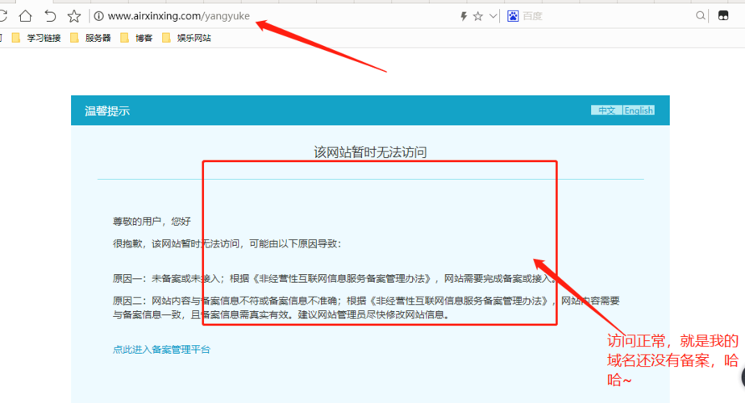This screenshot has height=403, width=745.
Task: Click the Baidu search input field
Action: (607, 16)
